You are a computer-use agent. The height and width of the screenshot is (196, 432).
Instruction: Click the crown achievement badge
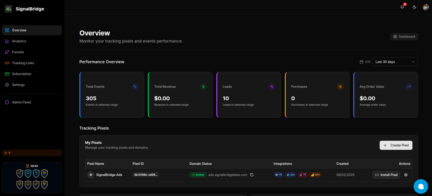point(29,173)
